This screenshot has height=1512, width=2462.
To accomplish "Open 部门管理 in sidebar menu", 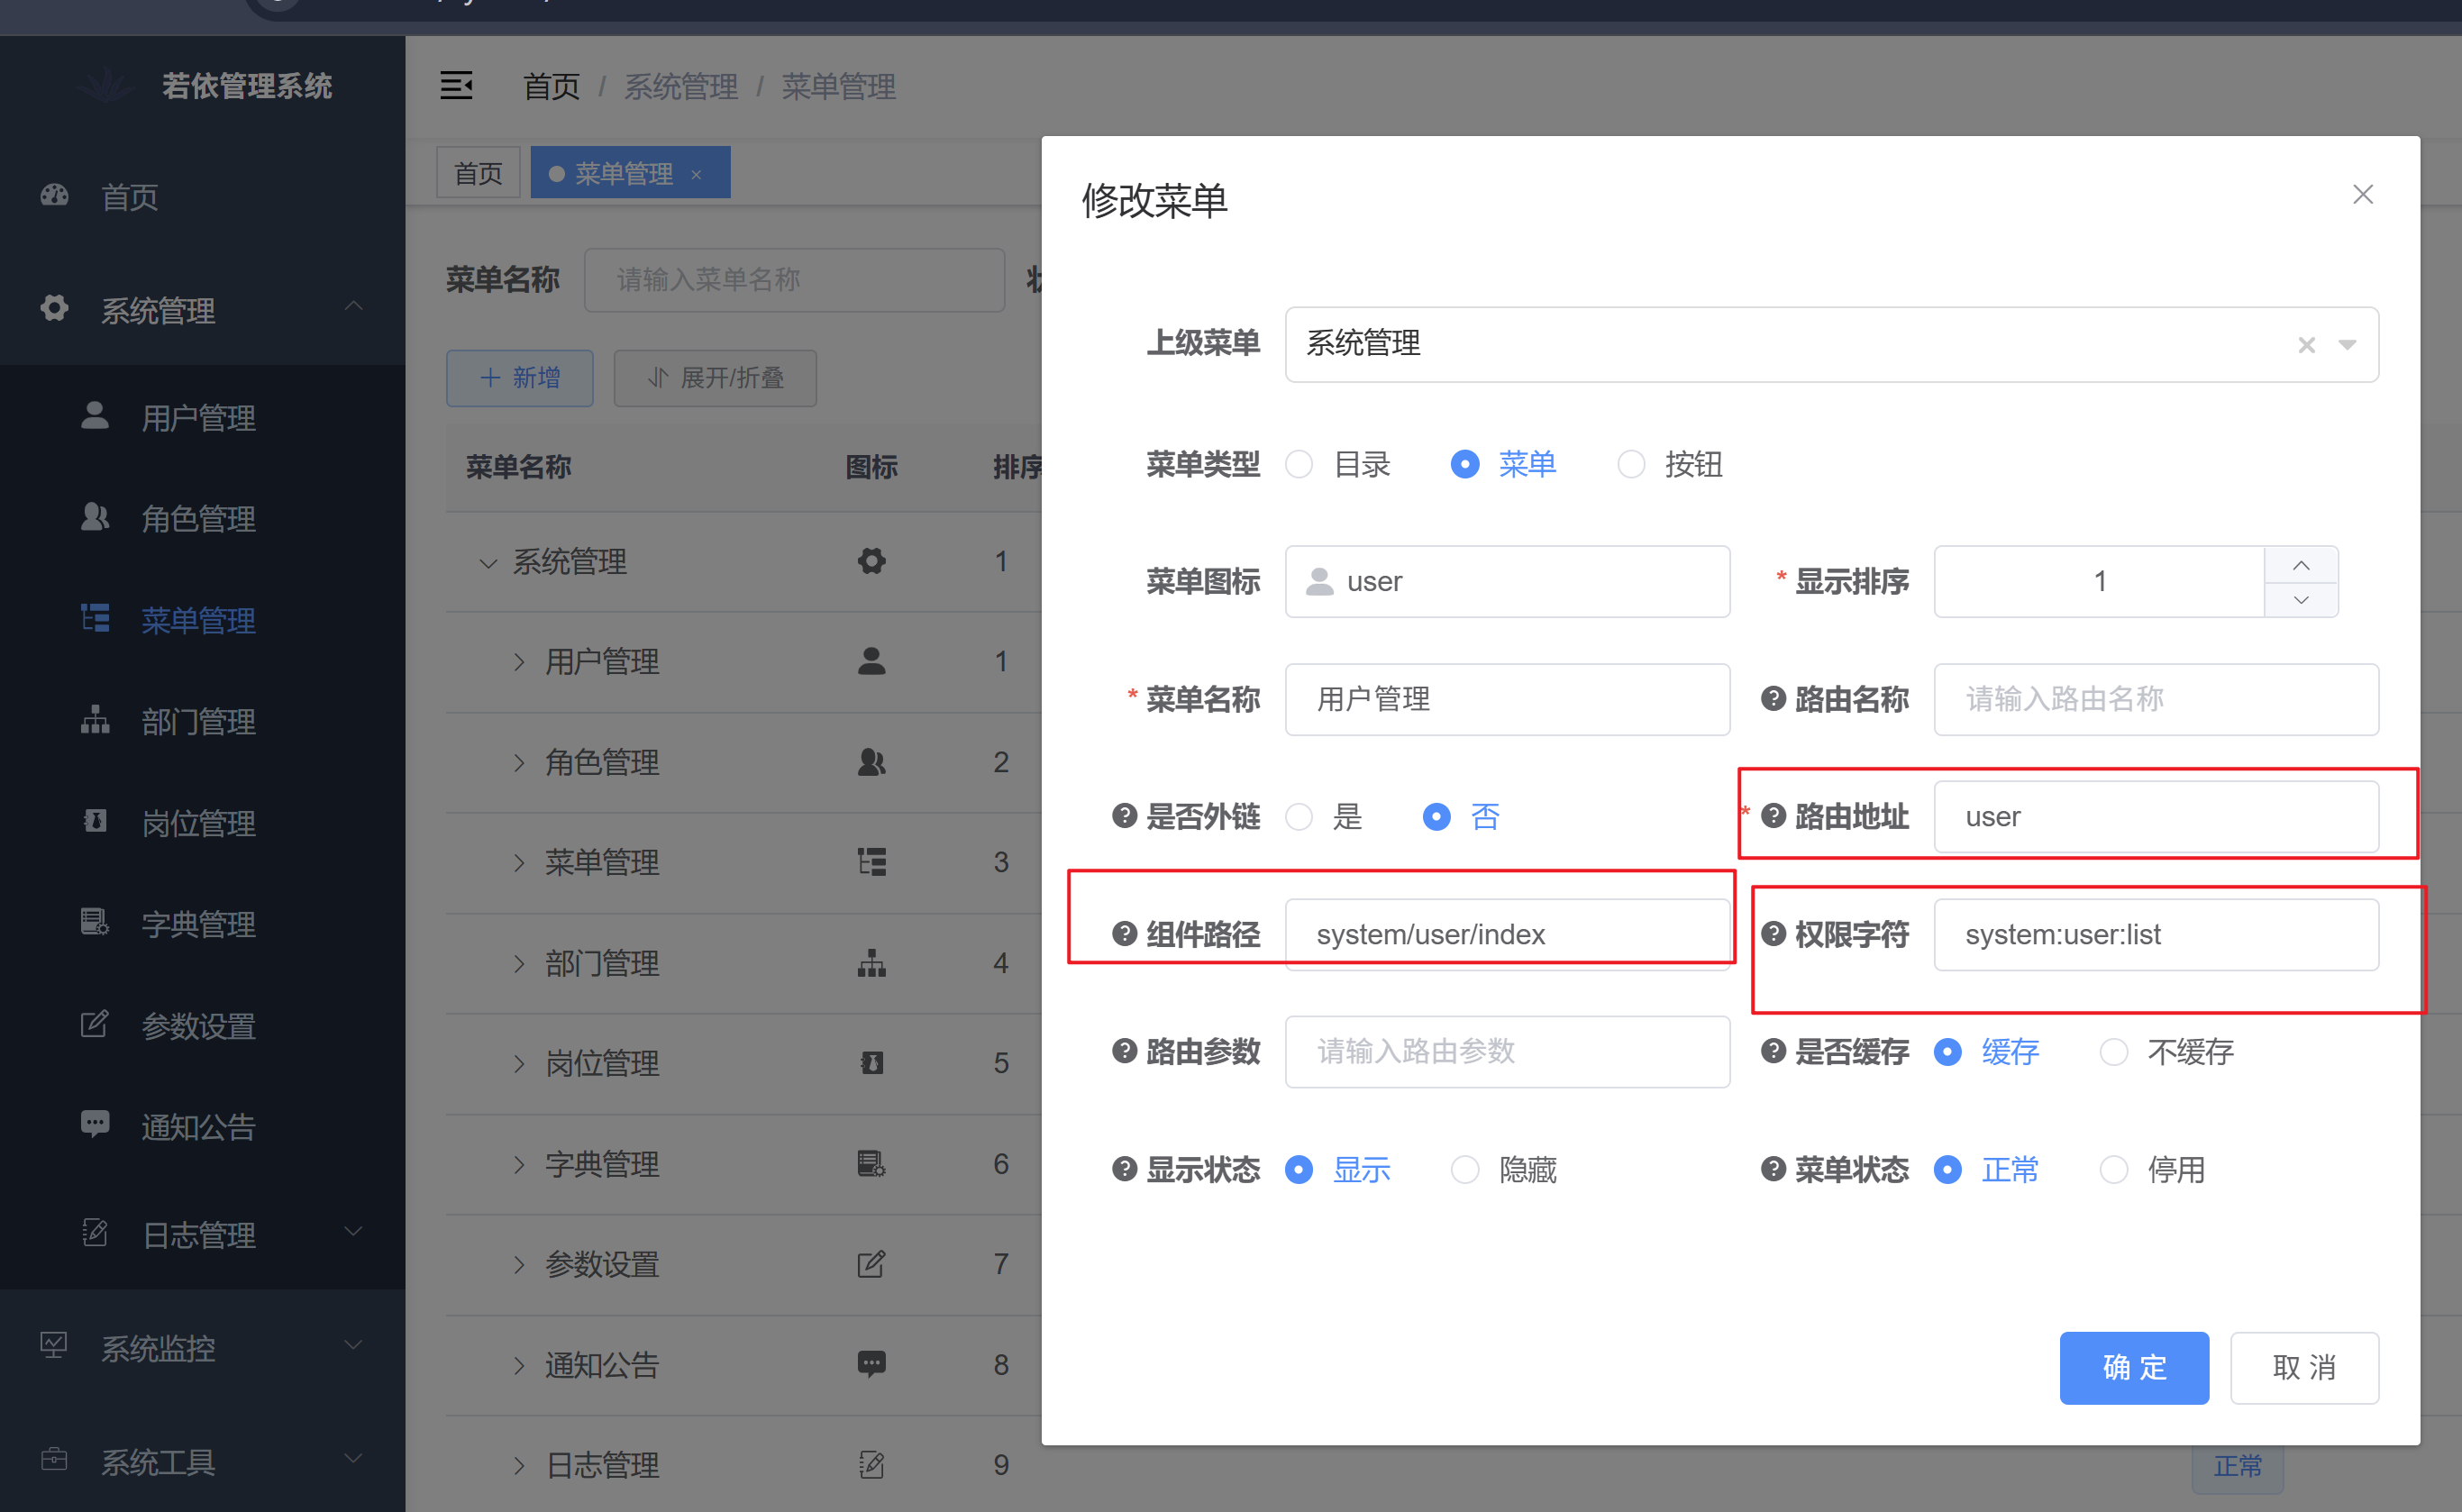I will 198,721.
